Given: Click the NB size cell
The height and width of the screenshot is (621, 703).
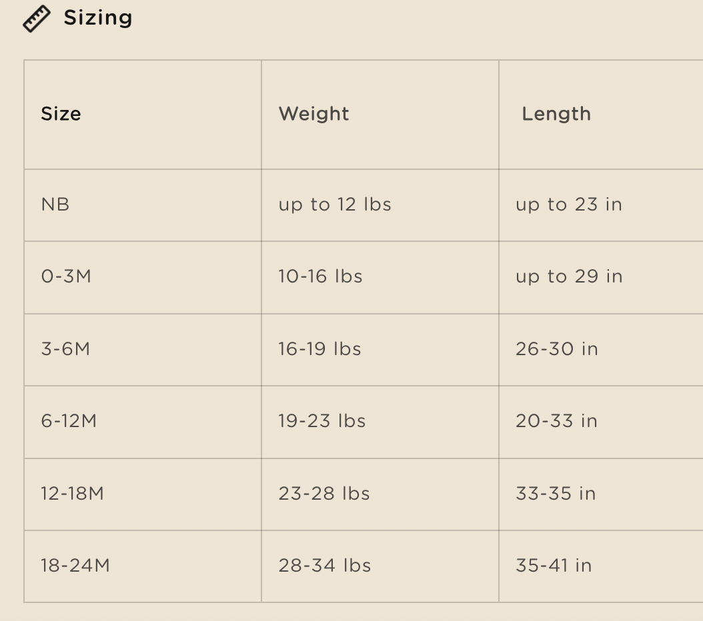Looking at the screenshot, I should point(143,205).
